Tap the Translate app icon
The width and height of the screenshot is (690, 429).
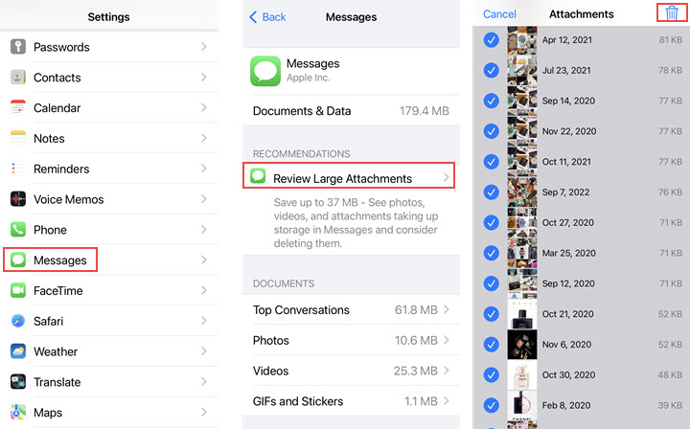18,382
